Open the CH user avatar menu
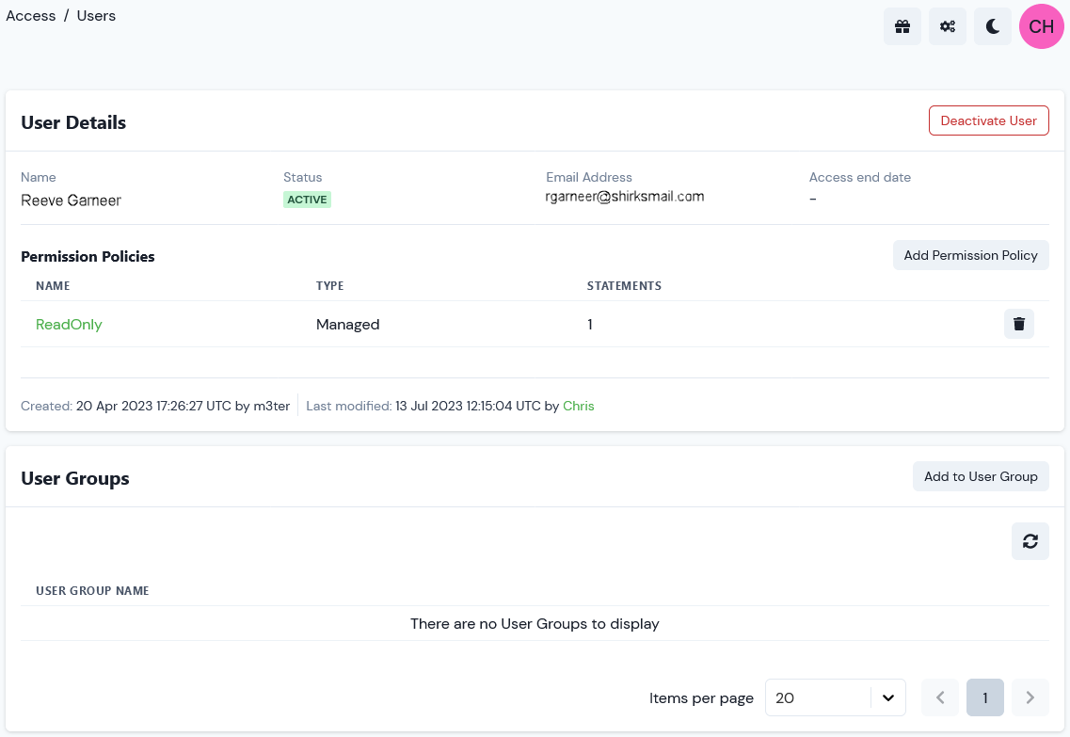1070x737 pixels. (1042, 26)
